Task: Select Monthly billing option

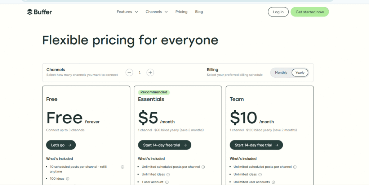Action: tap(281, 73)
